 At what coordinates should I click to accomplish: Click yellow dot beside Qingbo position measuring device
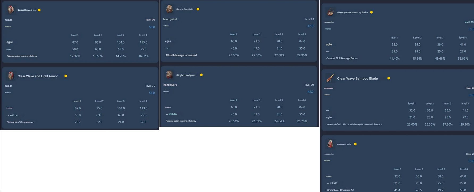pyautogui.click(x=371, y=12)
